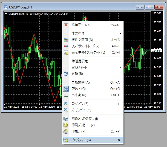Click the 154.844 current price label
Screen dimensions: 167x147
(x=156, y=51)
